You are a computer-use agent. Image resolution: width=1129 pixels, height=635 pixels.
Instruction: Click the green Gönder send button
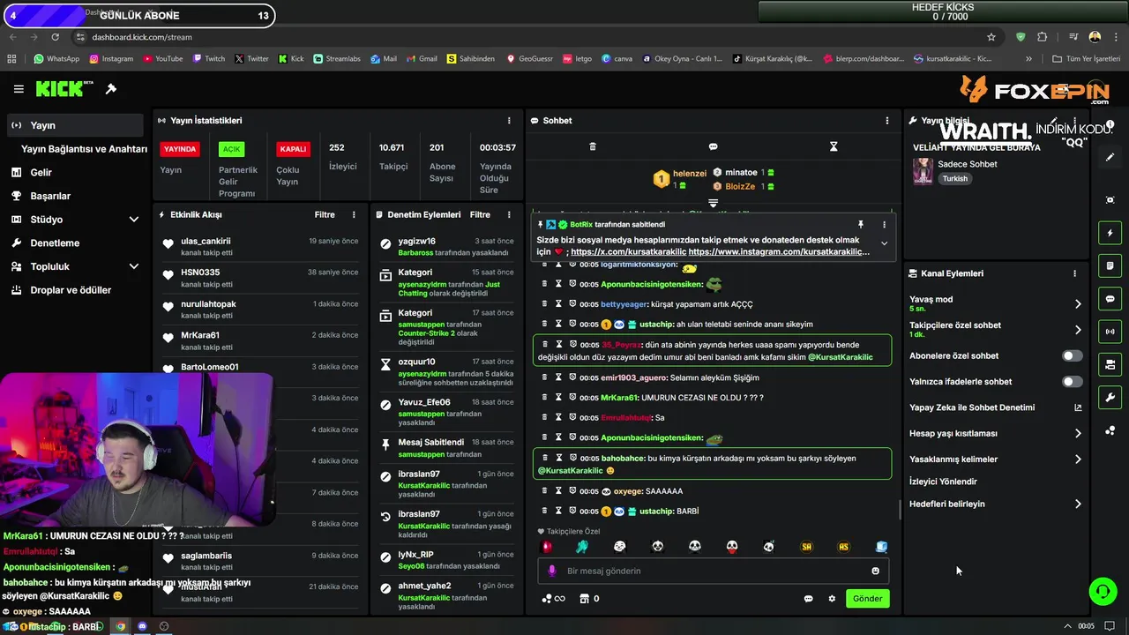(x=867, y=599)
